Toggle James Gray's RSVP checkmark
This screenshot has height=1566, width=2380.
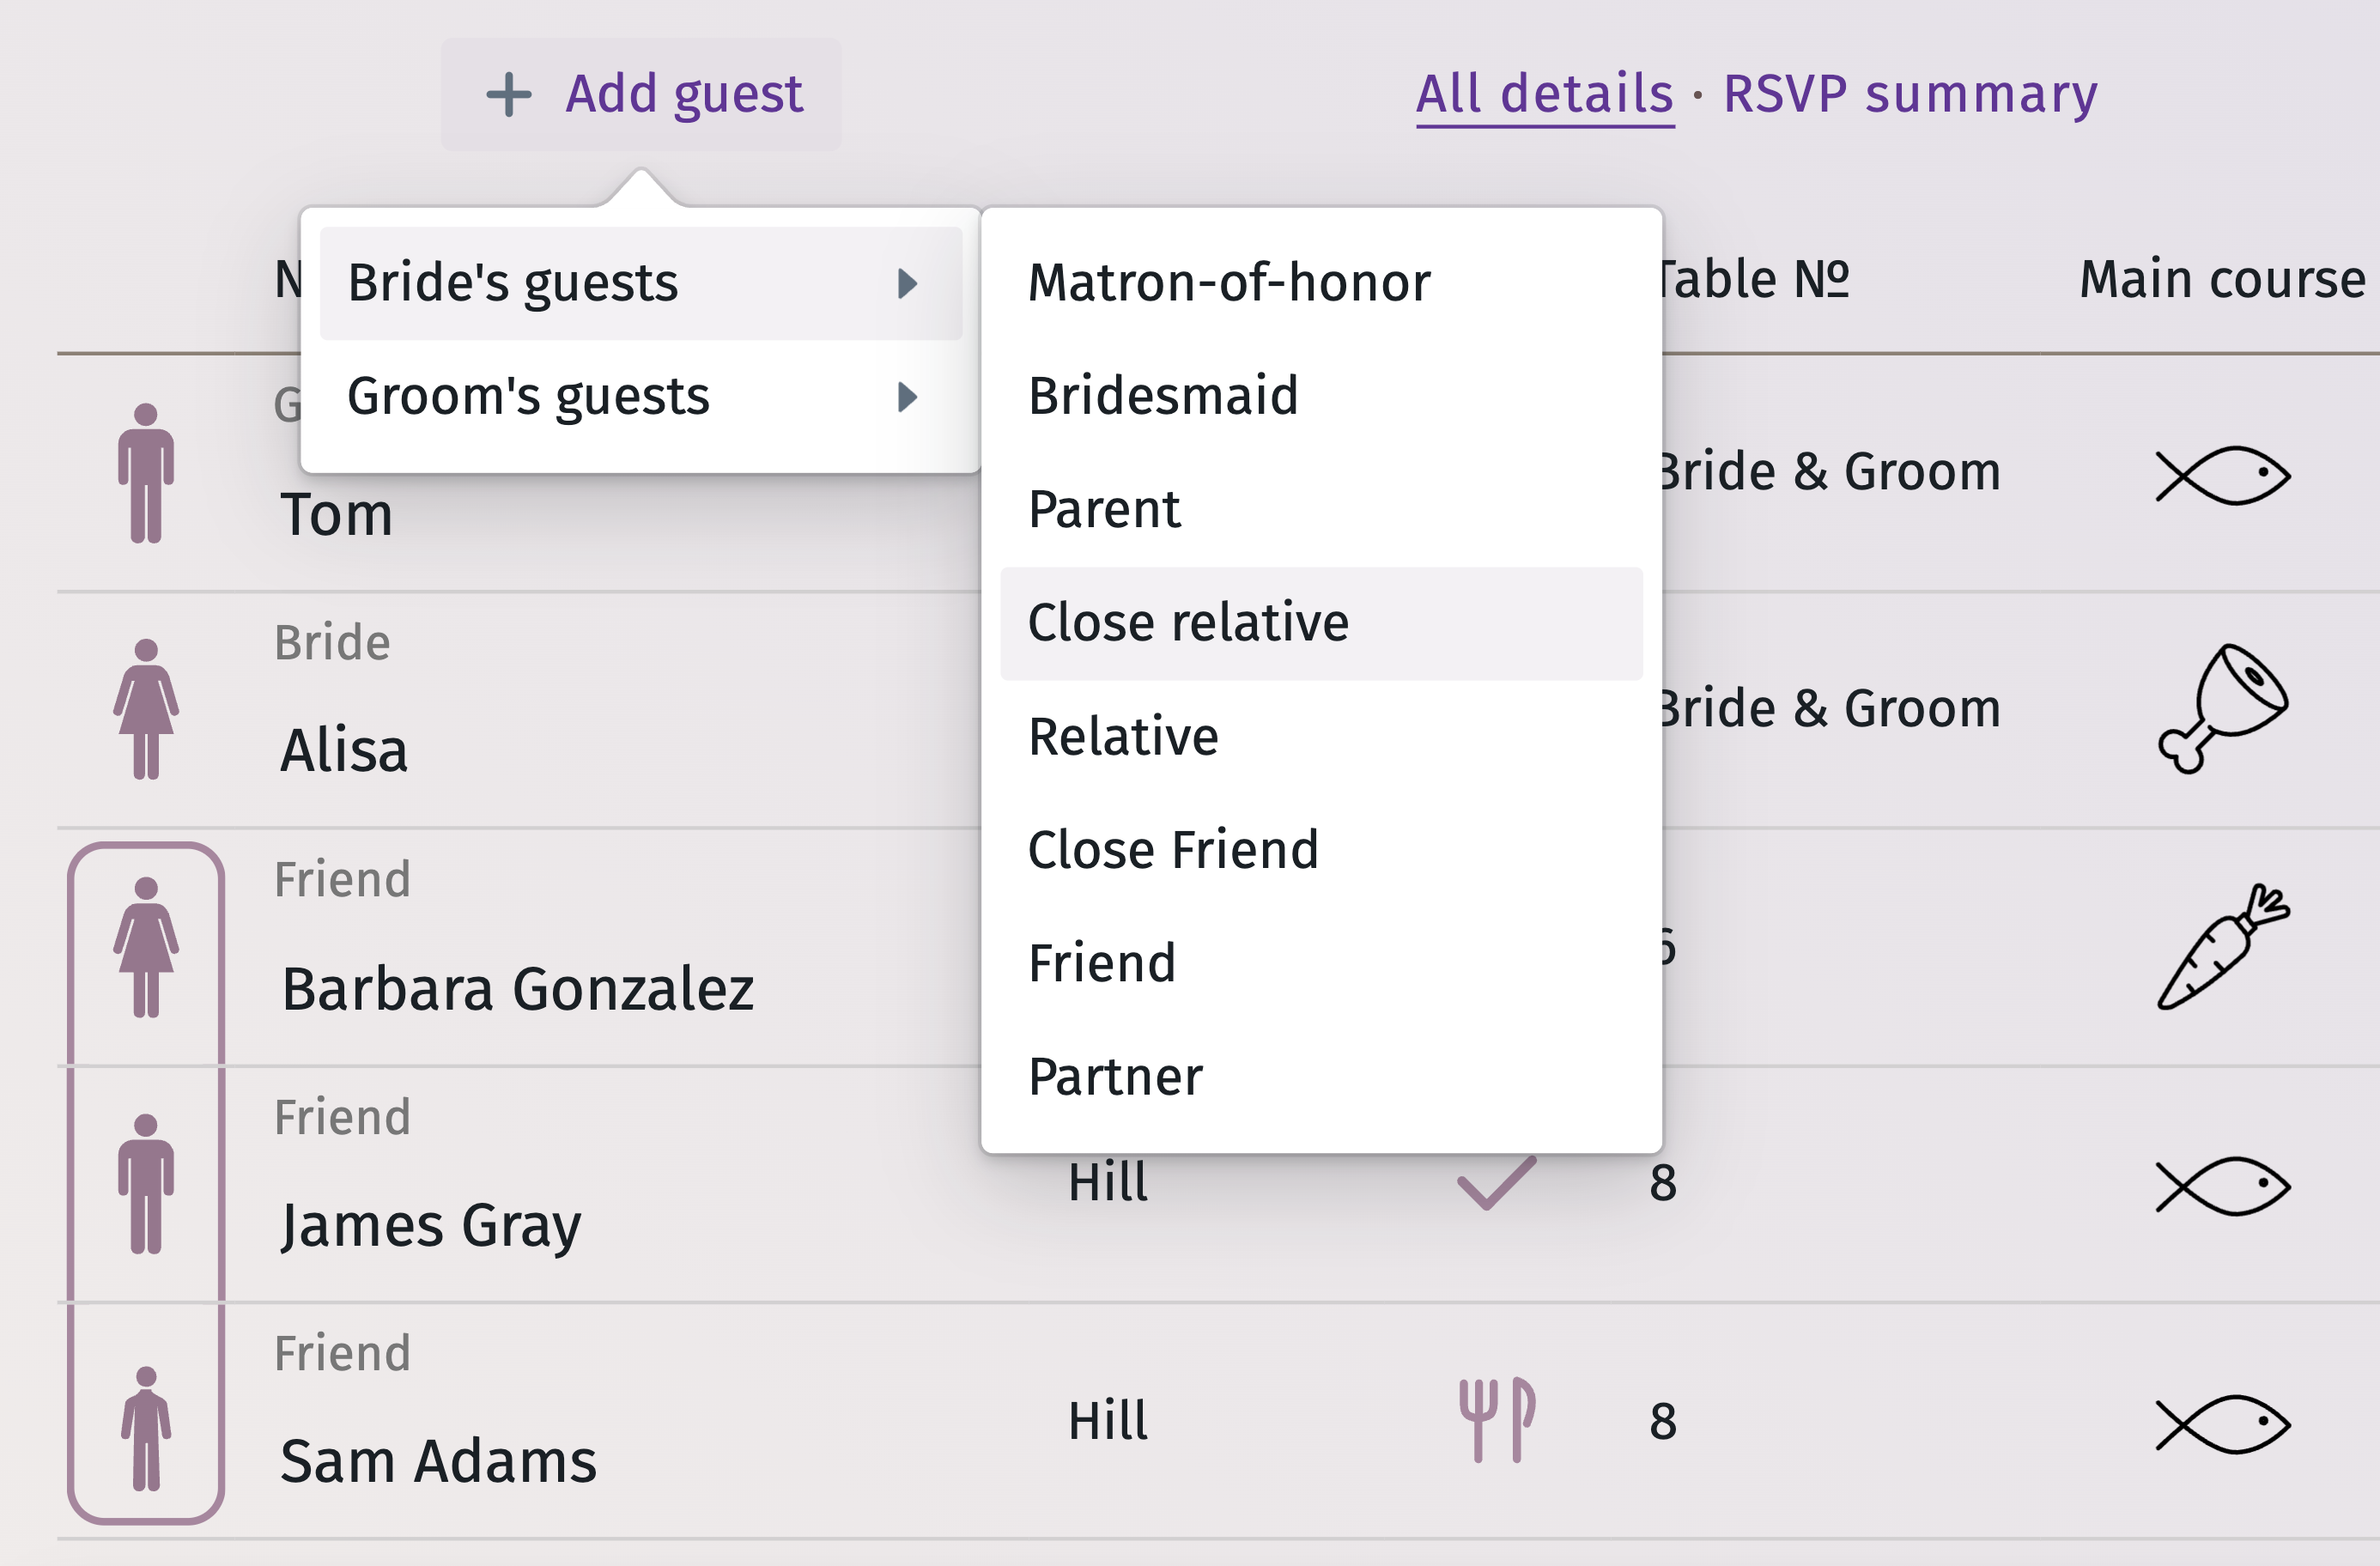click(x=1496, y=1184)
